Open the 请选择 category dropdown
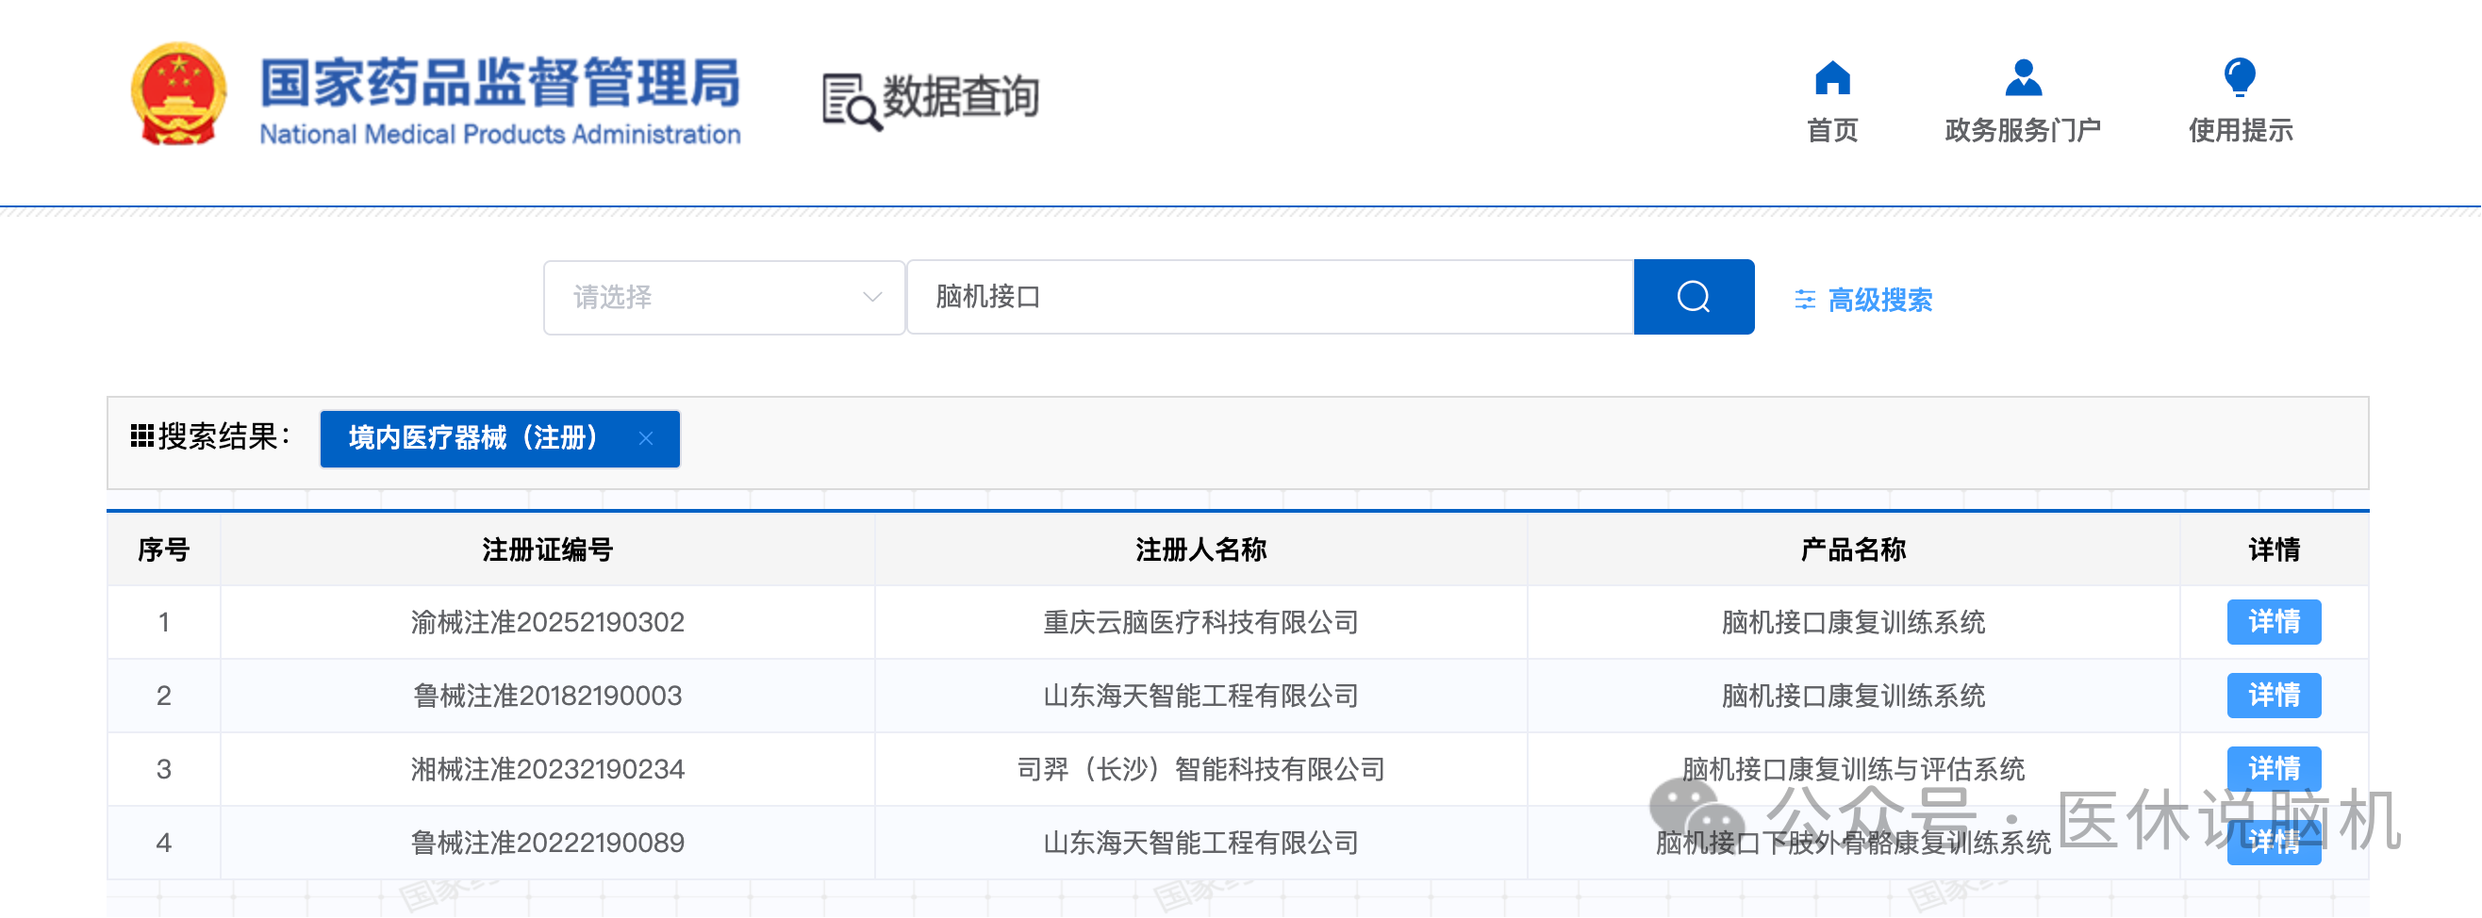This screenshot has height=918, width=2482. tap(722, 297)
